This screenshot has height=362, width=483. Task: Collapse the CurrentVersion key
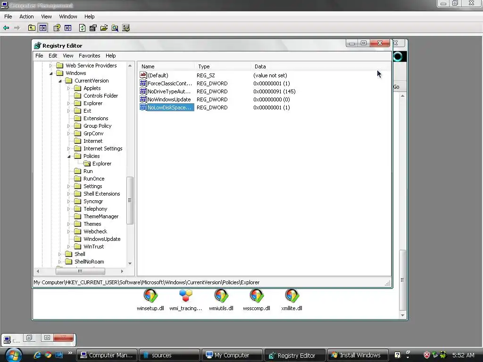pos(60,81)
